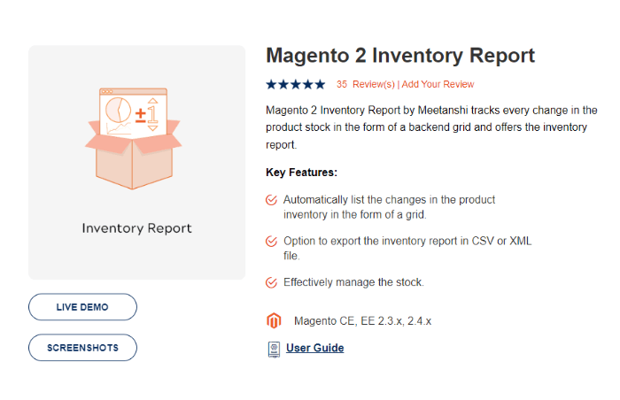The width and height of the screenshot is (620, 400).
Task: Click the first red checkmark bullet icon
Action: tap(272, 201)
